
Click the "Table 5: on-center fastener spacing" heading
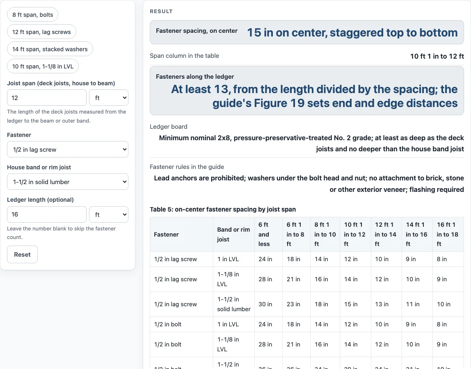223,209
